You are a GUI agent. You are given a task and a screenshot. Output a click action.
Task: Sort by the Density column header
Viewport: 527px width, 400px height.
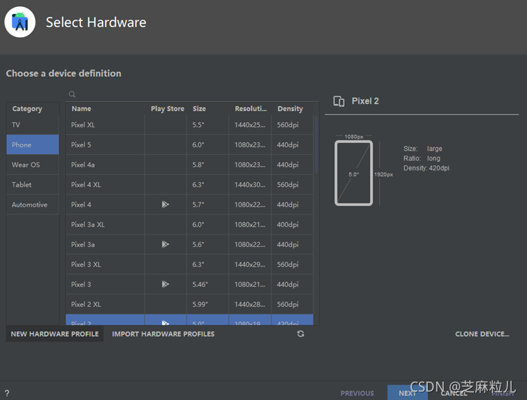pyautogui.click(x=292, y=109)
